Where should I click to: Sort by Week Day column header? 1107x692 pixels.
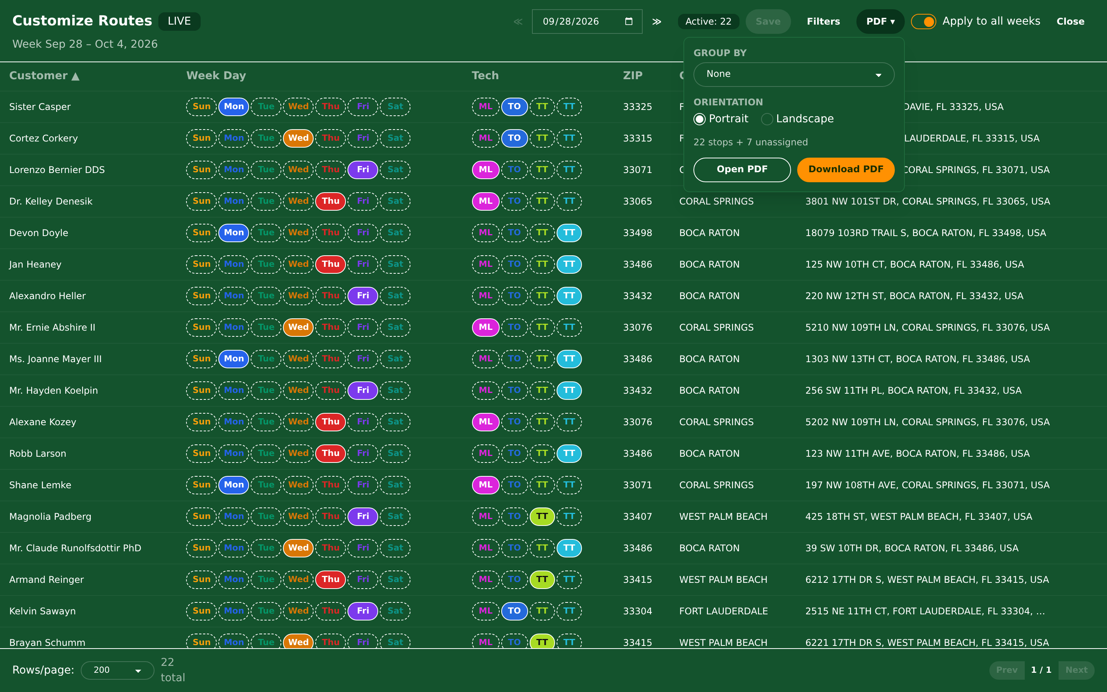(x=216, y=75)
